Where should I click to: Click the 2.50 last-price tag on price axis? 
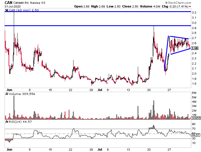(195, 48)
